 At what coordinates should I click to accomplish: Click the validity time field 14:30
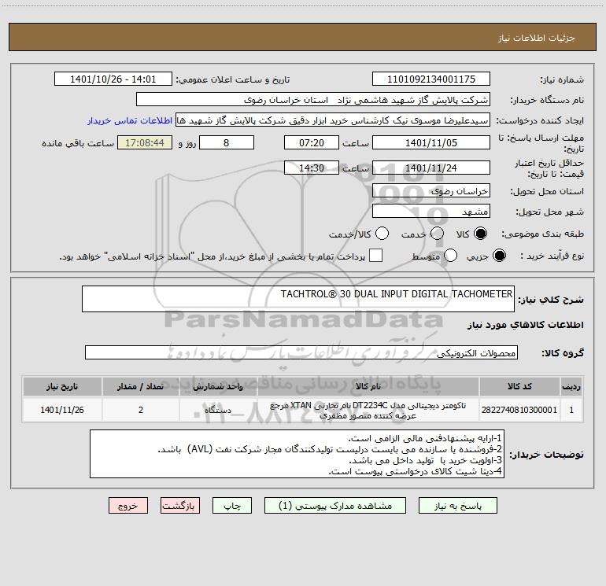coord(312,168)
